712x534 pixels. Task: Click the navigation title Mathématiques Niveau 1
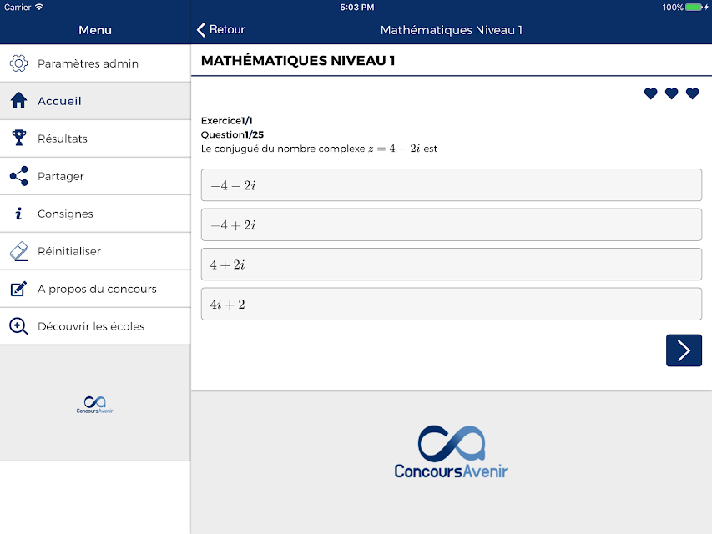452,30
